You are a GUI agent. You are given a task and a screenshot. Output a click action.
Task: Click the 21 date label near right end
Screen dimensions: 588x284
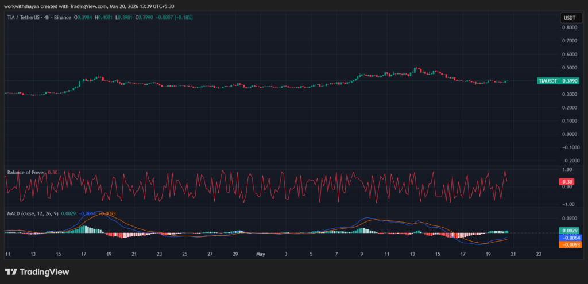(513, 254)
